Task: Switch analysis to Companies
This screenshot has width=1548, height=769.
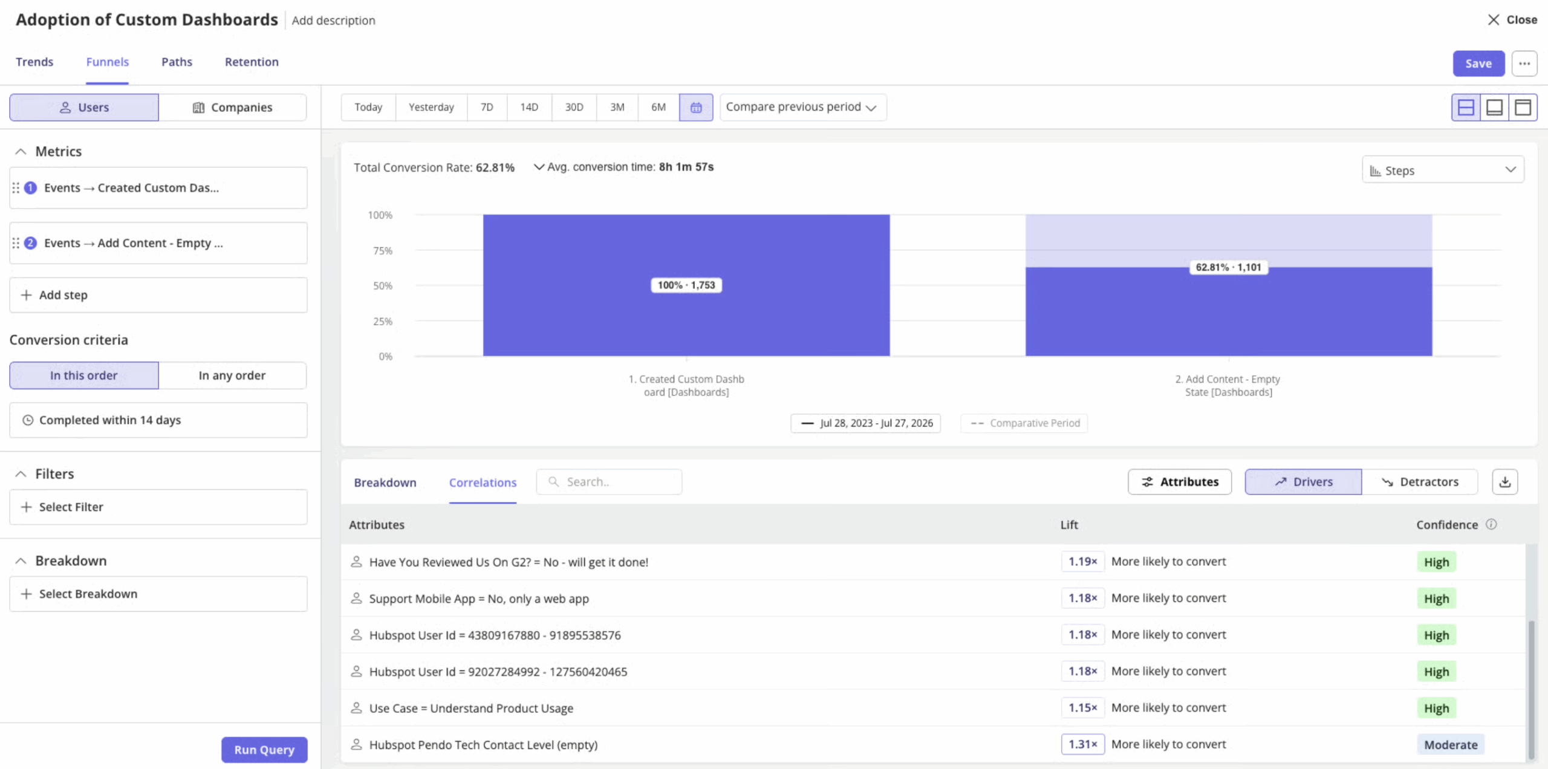Action: (233, 108)
